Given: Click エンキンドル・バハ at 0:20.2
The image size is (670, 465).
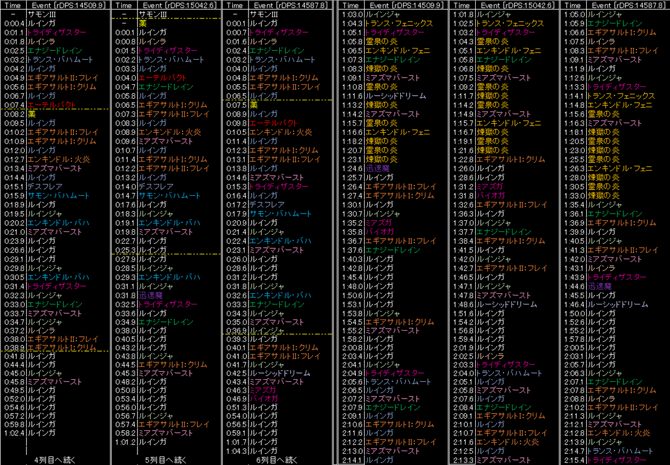Looking at the screenshot, I should pos(58,222).
